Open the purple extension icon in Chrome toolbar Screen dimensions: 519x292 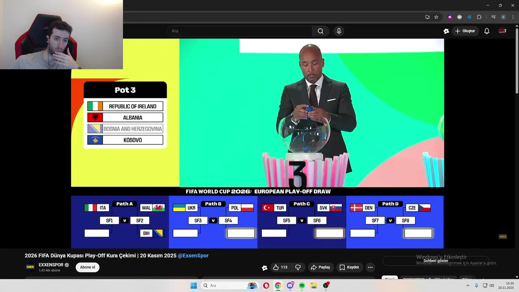coord(450,17)
